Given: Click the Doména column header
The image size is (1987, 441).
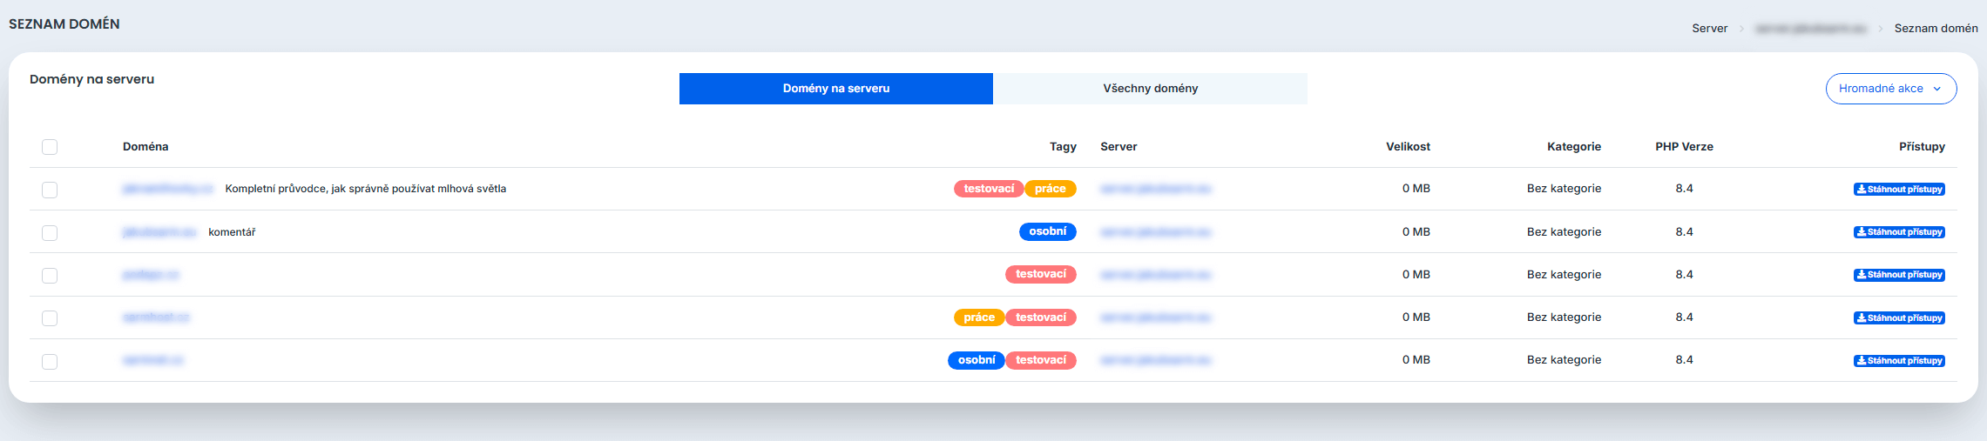Looking at the screenshot, I should coord(145,147).
